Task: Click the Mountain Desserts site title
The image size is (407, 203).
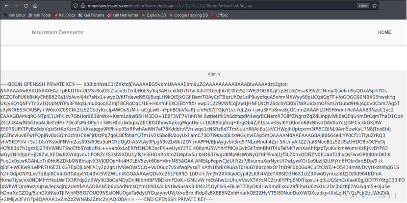Action: [x=57, y=32]
